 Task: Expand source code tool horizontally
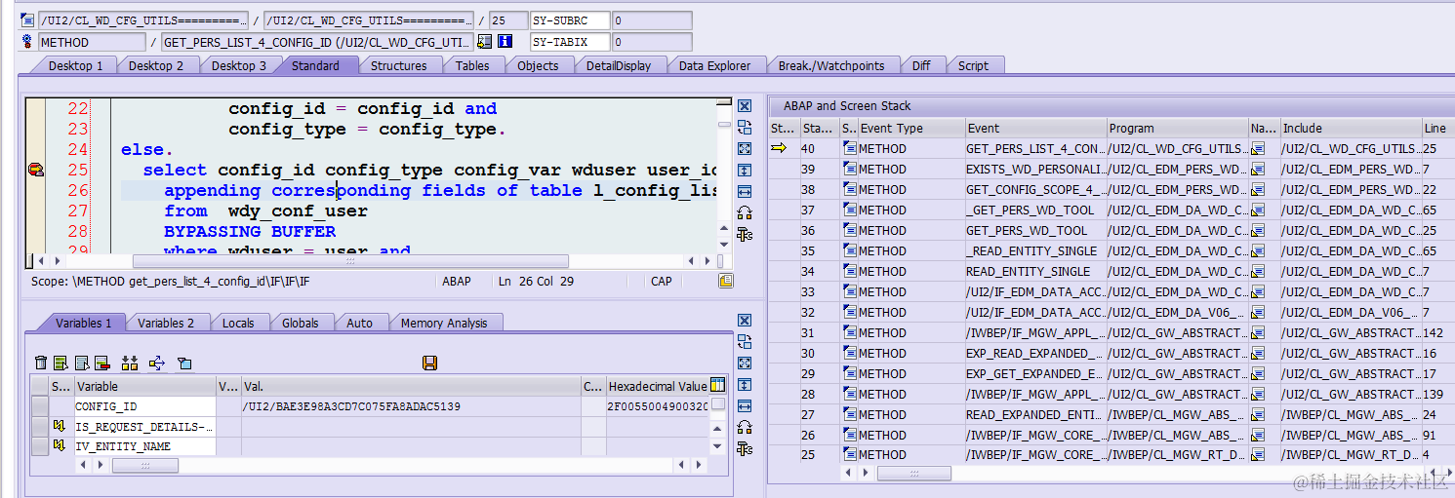745,192
